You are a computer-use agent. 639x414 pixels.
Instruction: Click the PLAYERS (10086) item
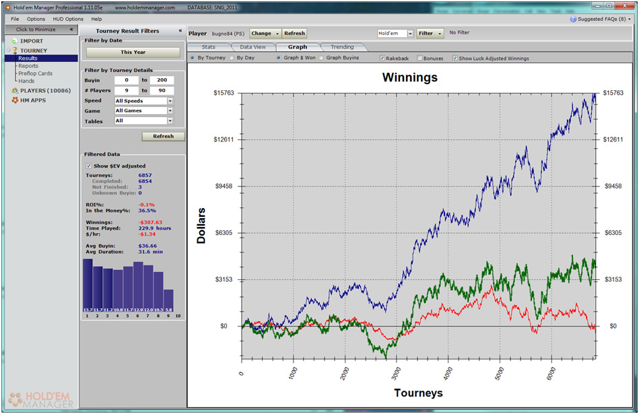45,90
